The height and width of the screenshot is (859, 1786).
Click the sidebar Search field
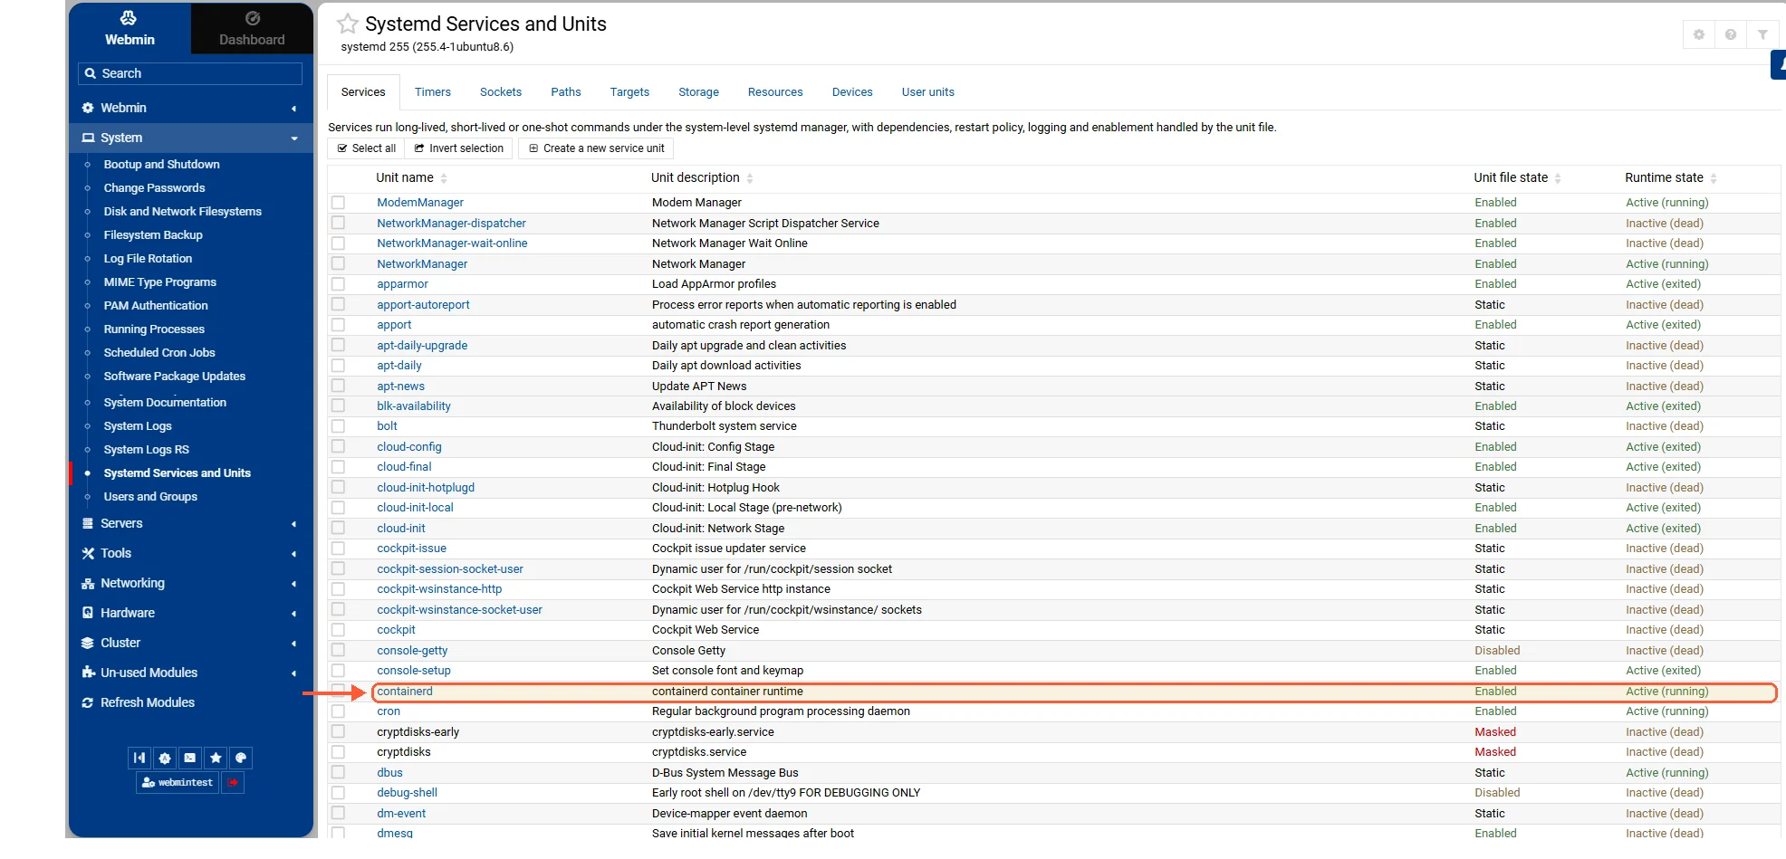click(x=190, y=73)
